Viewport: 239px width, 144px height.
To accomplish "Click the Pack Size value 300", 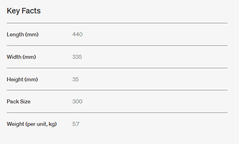I will tap(77, 101).
